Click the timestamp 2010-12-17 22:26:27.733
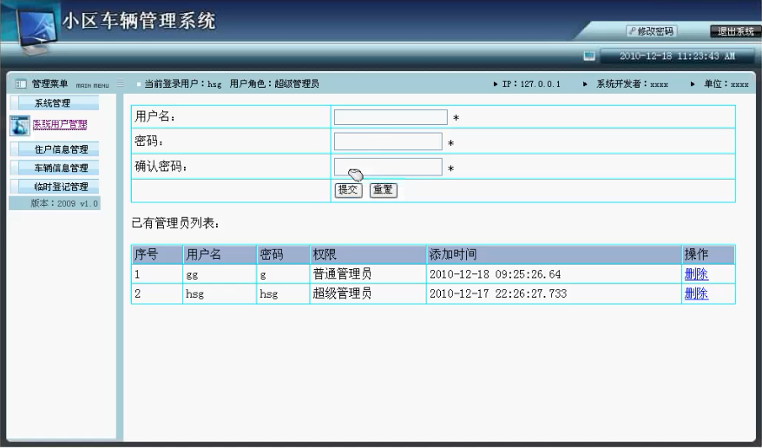The height and width of the screenshot is (448, 762). pos(498,293)
